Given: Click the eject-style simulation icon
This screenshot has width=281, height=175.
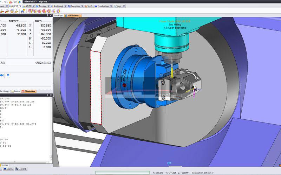Looking at the screenshot, I should pyautogui.click(x=8, y=75).
